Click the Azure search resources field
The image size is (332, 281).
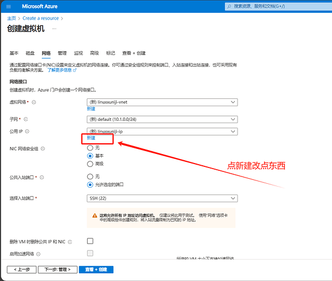278,6
